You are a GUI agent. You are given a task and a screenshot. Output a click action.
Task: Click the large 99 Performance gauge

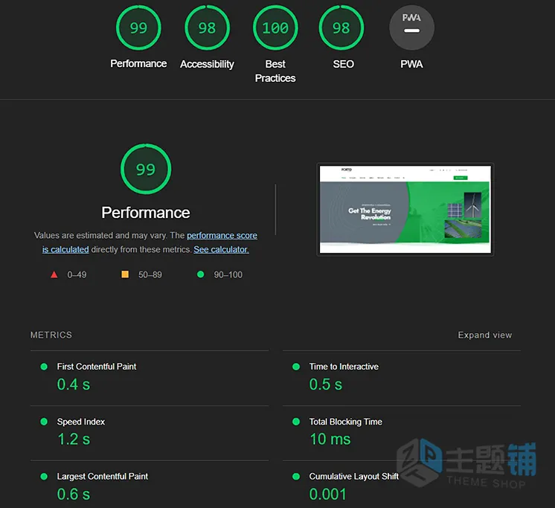pos(146,169)
